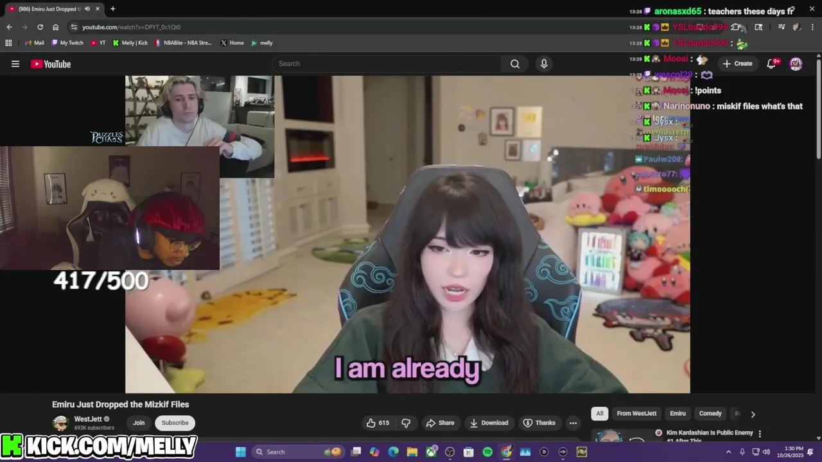Dislike the video with thumbs down
Screen dimensions: 822x462
(x=406, y=423)
